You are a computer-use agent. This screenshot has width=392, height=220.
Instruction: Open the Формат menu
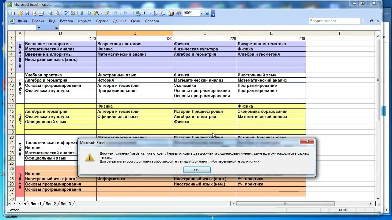coord(84,21)
